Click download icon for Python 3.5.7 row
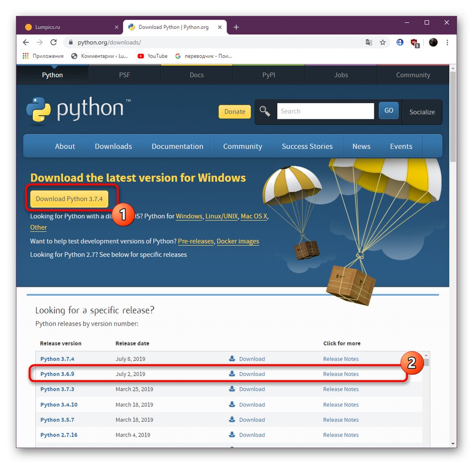This screenshot has width=473, height=464. pos(232,419)
